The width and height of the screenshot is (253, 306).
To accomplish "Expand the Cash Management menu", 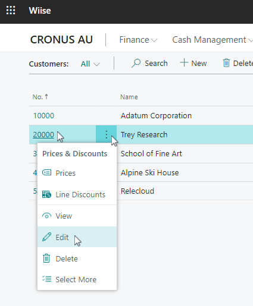I will pyautogui.click(x=212, y=40).
